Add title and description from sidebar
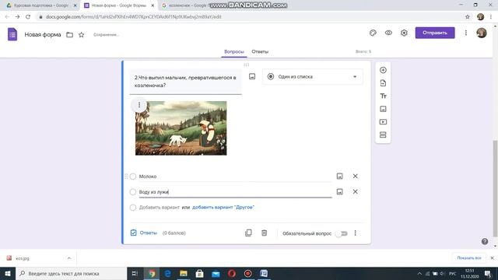 point(383,96)
